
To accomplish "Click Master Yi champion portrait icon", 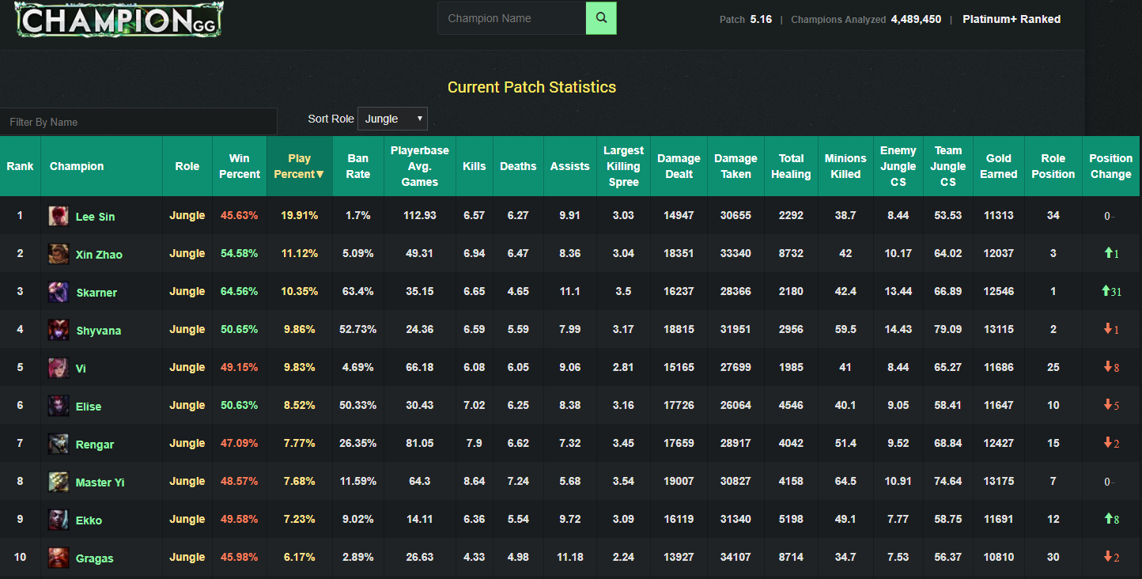I will 59,482.
